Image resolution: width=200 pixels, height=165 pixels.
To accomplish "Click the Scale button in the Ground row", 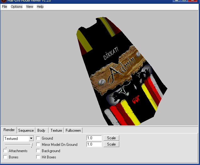I will [x=111, y=138].
